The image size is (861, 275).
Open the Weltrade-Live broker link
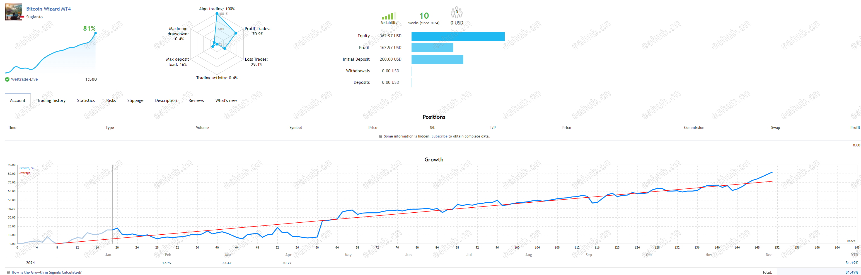pyautogui.click(x=25, y=79)
